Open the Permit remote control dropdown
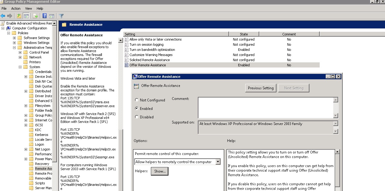The width and height of the screenshot is (385, 191). pyautogui.click(x=218, y=162)
